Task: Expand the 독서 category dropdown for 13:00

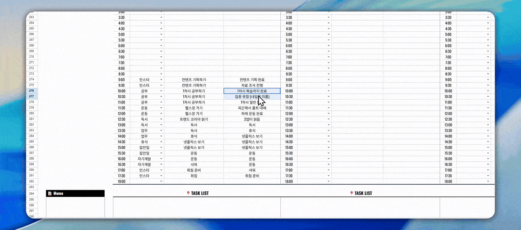Action: coord(161,125)
